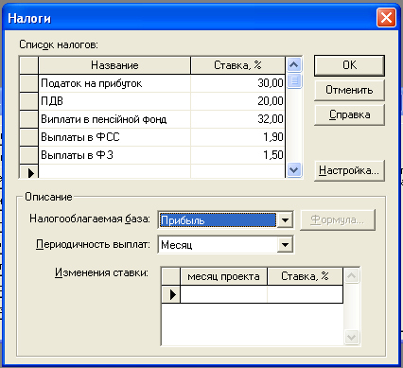Expand the Периодичность выплат dropdown arrow
403x368 pixels.
[285, 244]
